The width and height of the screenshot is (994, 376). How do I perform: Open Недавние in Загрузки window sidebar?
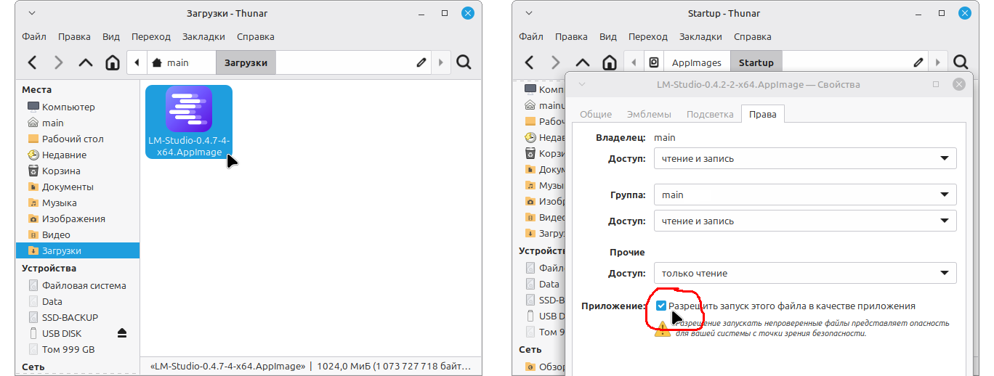pos(78,155)
